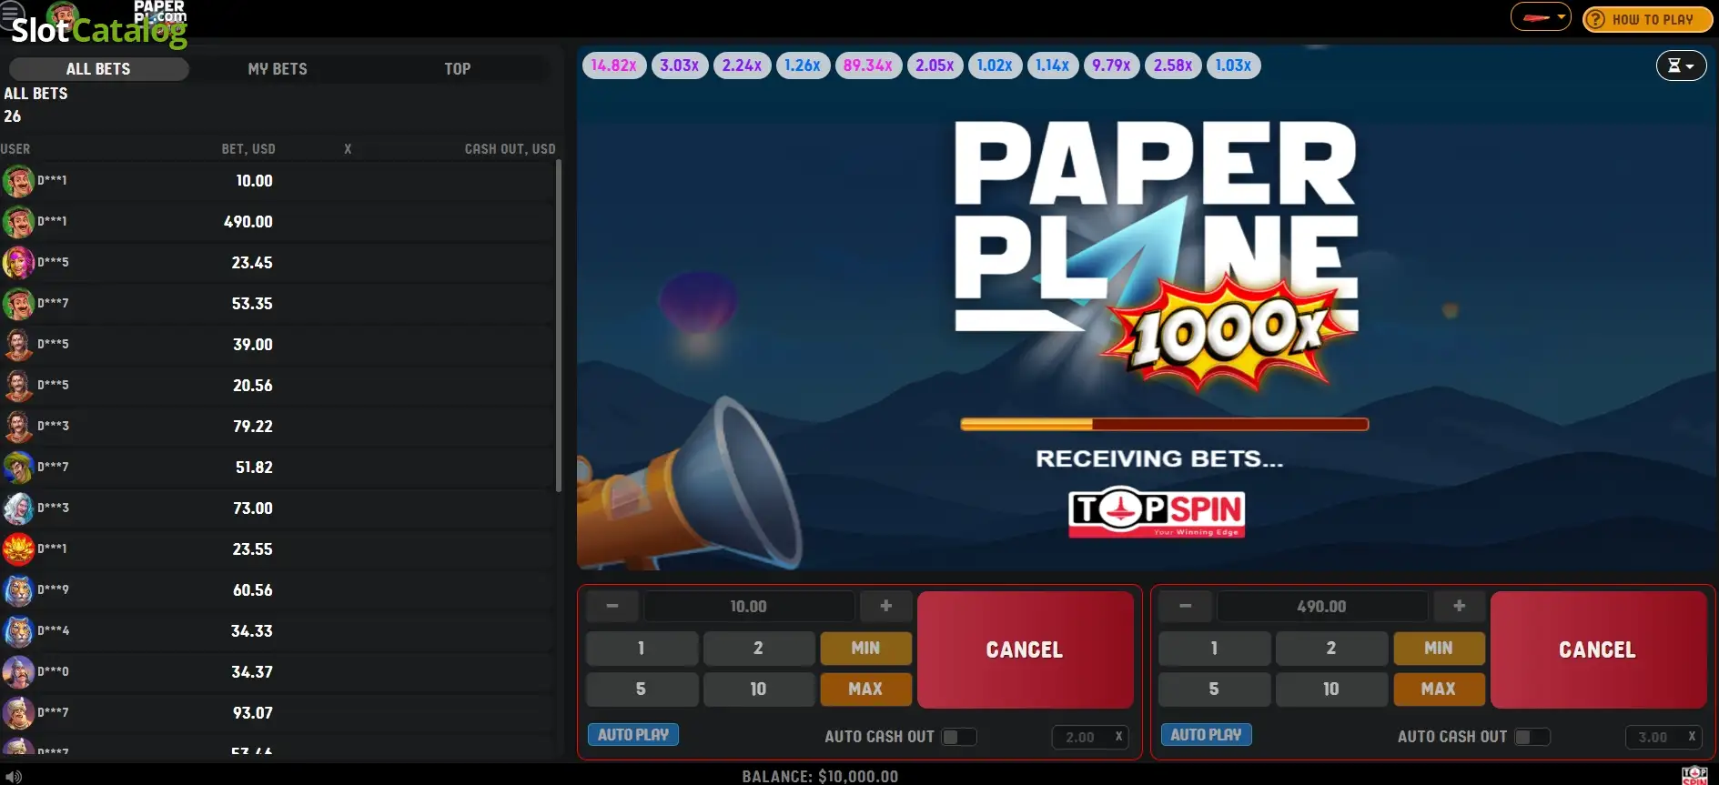This screenshot has height=785, width=1719.
Task: Decrease the 10.00 bet with minus
Action: tap(612, 606)
